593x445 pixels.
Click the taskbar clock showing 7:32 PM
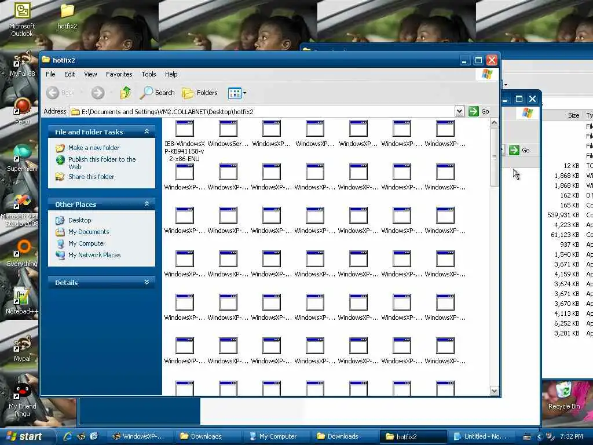(x=572, y=436)
